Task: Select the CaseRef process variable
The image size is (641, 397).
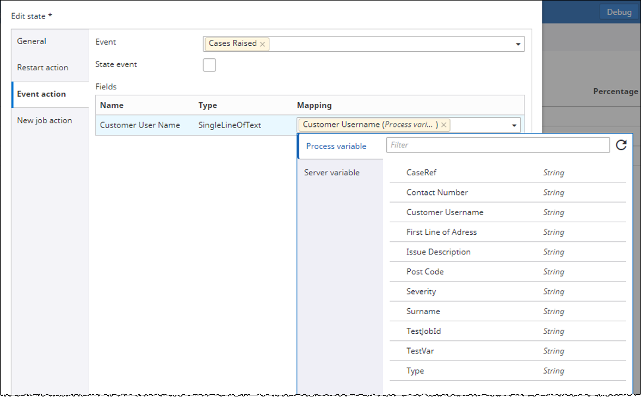Action: click(x=423, y=172)
